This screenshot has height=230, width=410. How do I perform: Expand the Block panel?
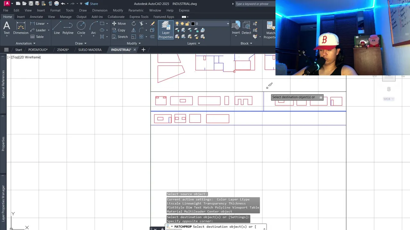point(246,43)
